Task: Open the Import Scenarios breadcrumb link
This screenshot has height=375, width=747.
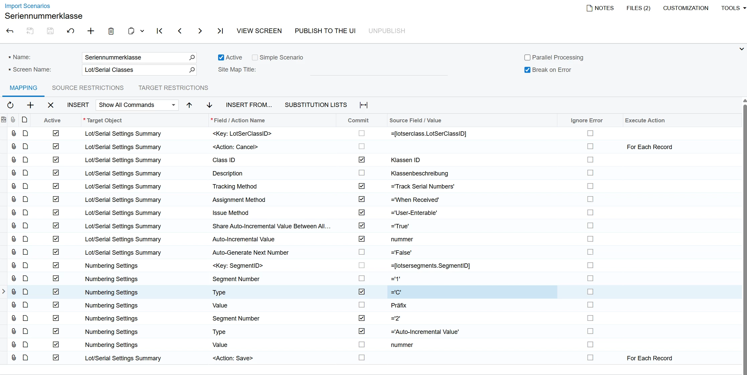Action: tap(27, 6)
